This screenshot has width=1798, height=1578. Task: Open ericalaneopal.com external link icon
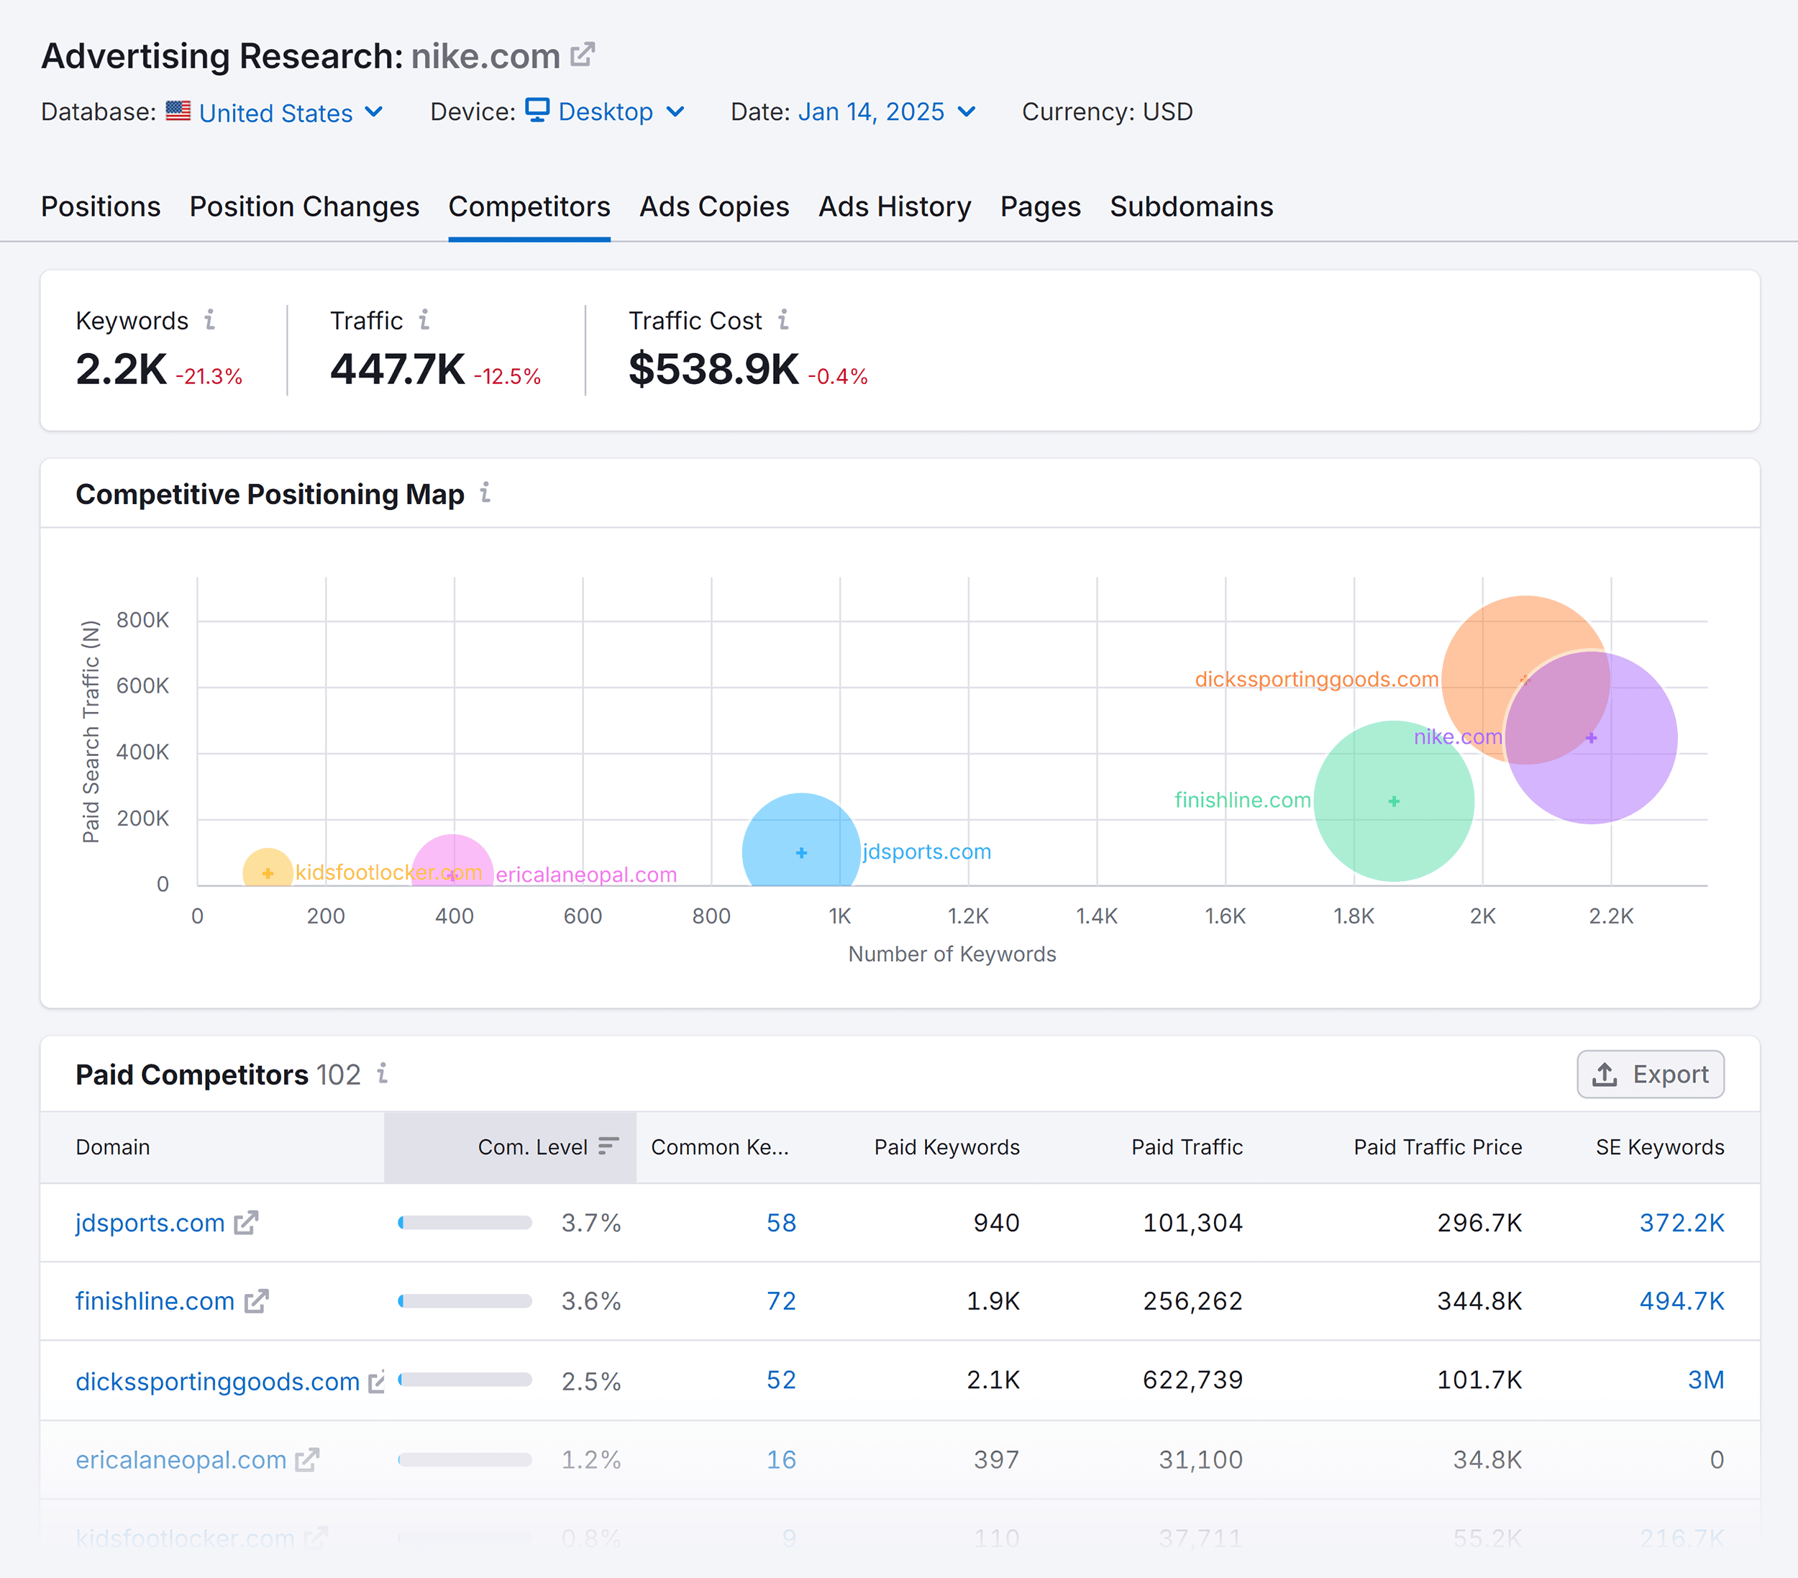tap(307, 1460)
